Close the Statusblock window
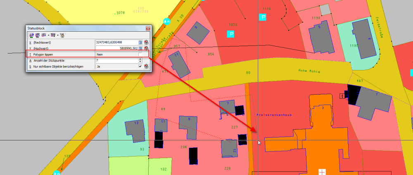Viewport: 413px width, 175px height. (147, 28)
